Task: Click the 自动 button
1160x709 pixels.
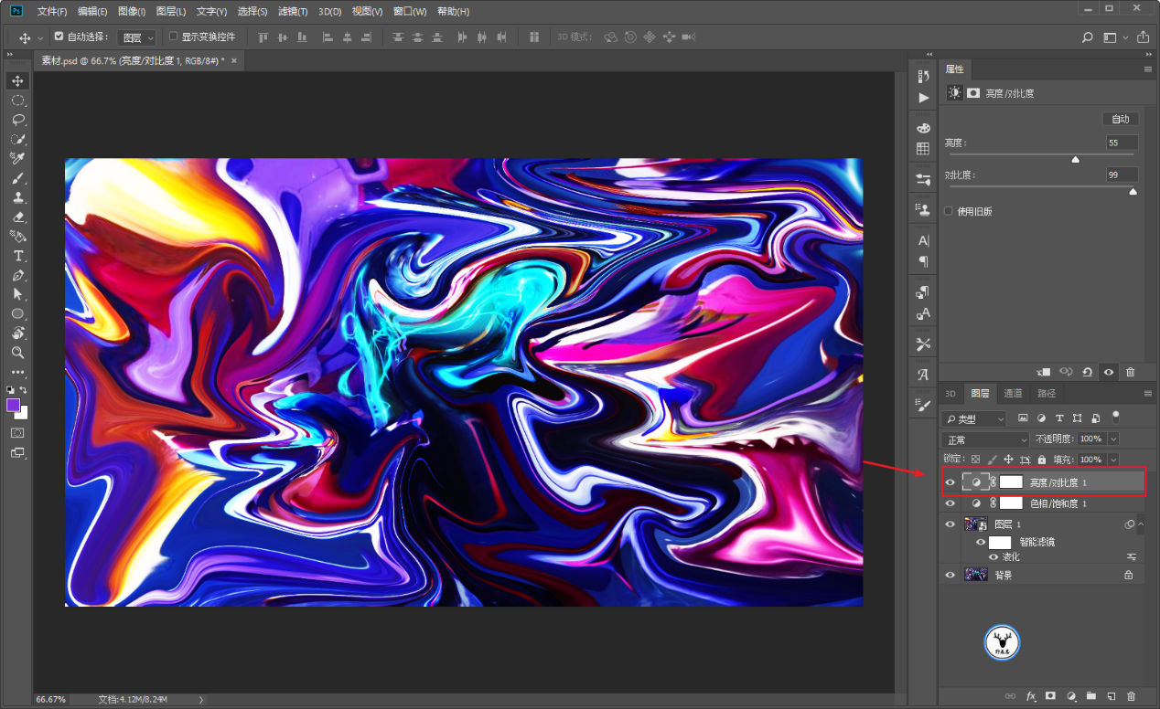Action: tap(1120, 119)
